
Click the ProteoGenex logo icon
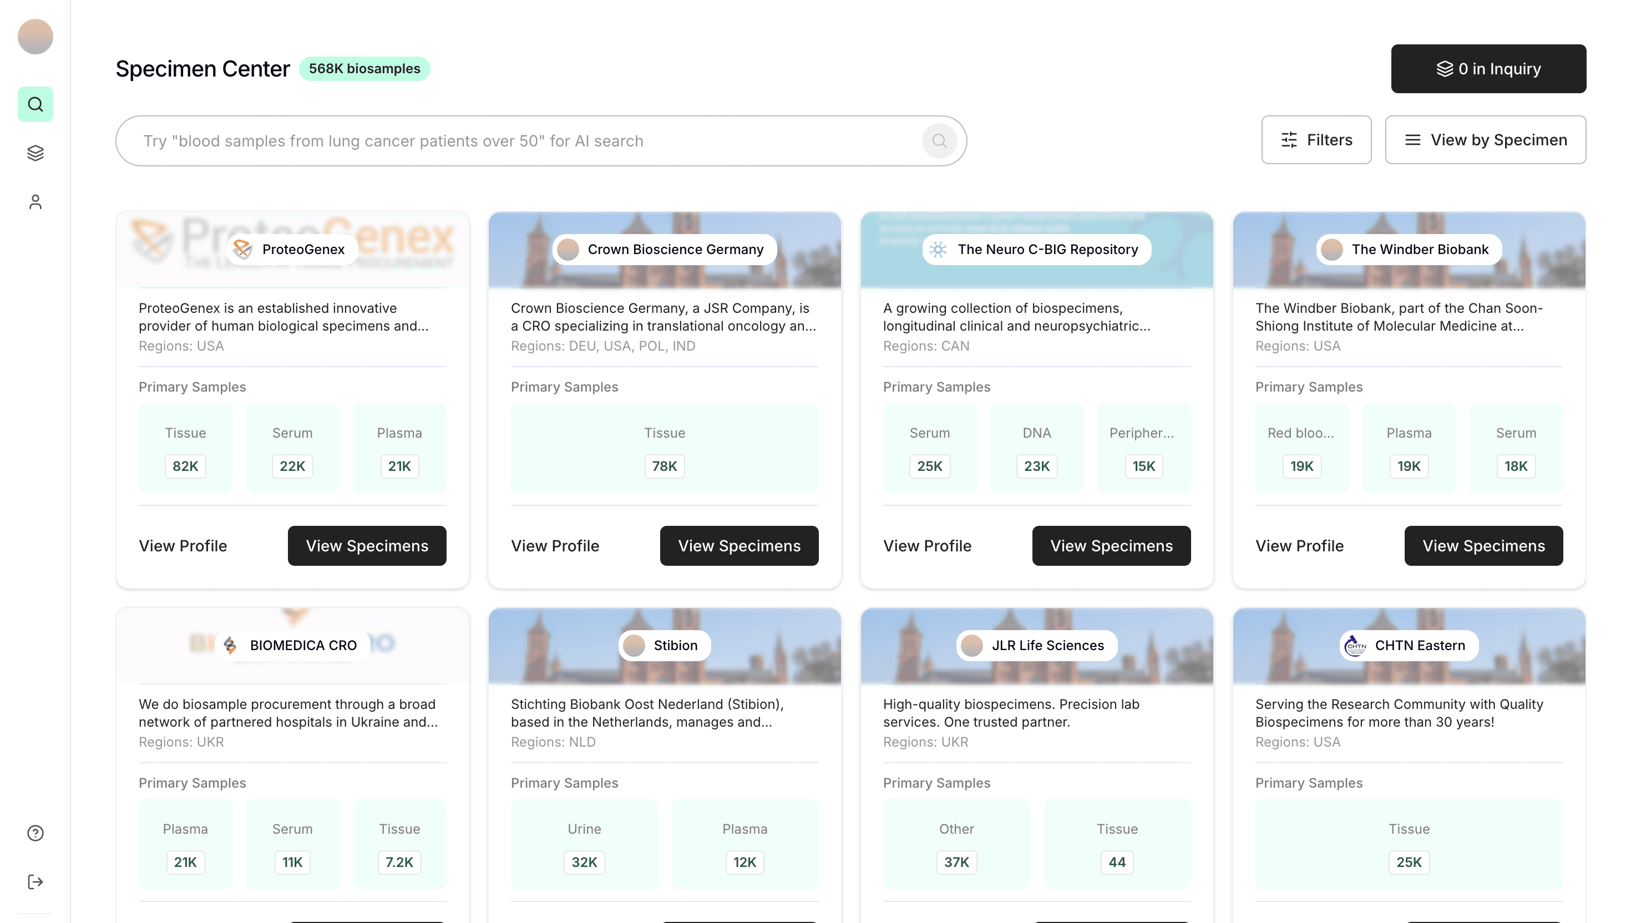(243, 249)
